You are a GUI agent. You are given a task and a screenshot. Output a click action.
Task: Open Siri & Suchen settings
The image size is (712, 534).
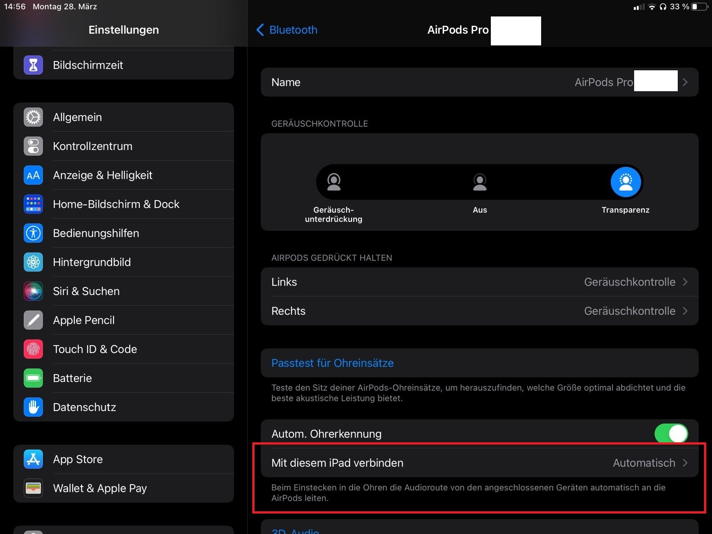click(124, 291)
